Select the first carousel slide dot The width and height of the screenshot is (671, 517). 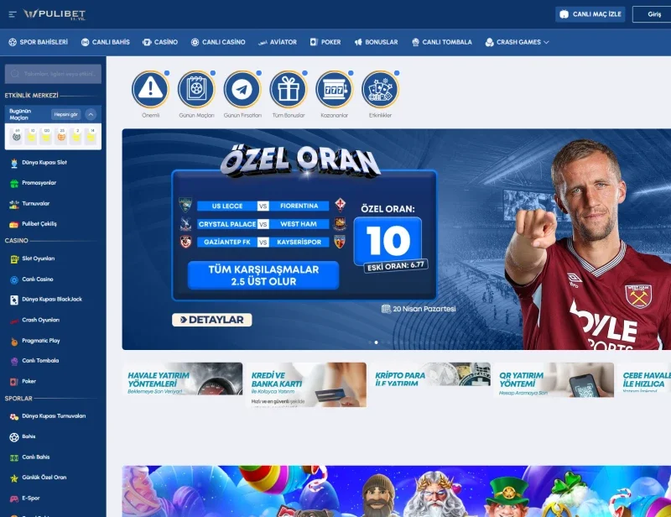click(x=370, y=342)
